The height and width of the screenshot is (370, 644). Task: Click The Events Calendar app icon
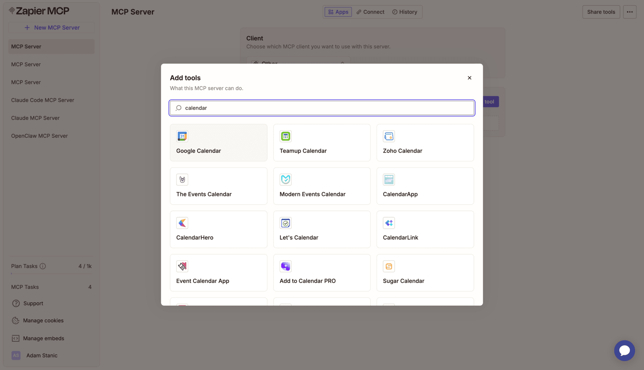(182, 179)
